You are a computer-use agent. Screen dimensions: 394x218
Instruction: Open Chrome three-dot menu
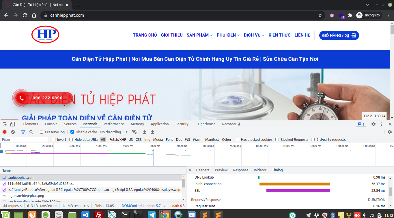coord(388,15)
